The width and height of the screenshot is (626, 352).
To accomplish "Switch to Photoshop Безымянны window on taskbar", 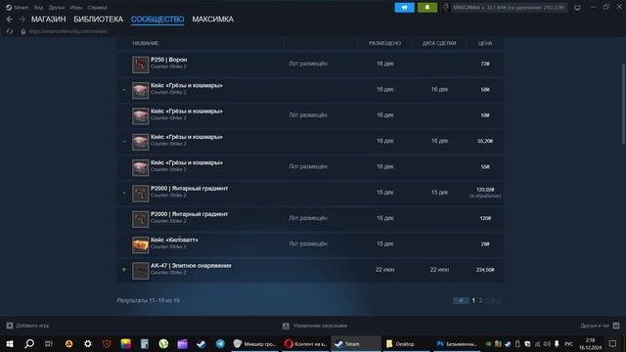I will 457,343.
